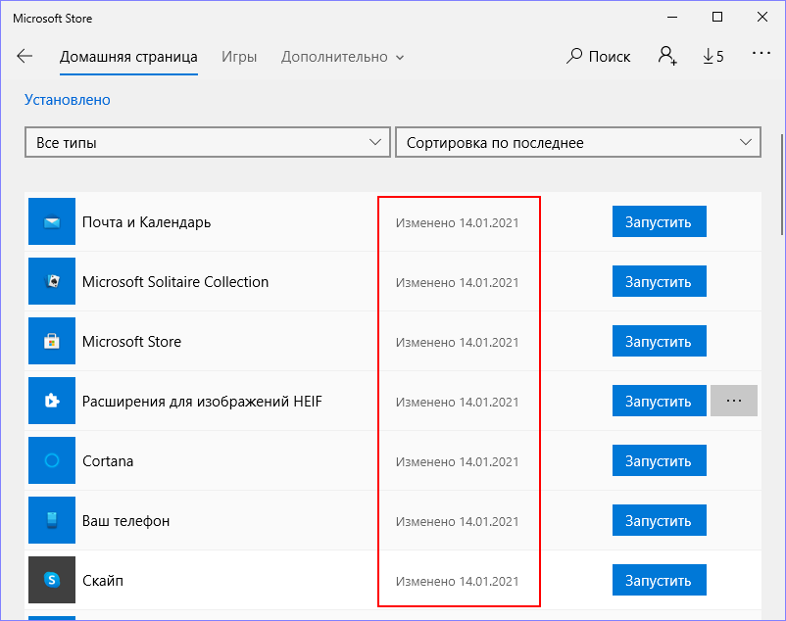This screenshot has width=786, height=621.
Task: Open the account sign-in icon
Action: coord(667,56)
